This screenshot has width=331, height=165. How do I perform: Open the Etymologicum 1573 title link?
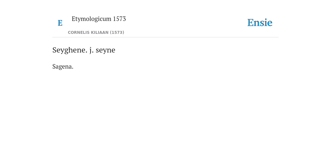pos(99,19)
